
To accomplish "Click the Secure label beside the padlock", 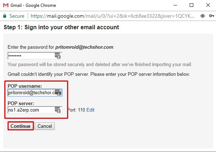I will point(17,16).
